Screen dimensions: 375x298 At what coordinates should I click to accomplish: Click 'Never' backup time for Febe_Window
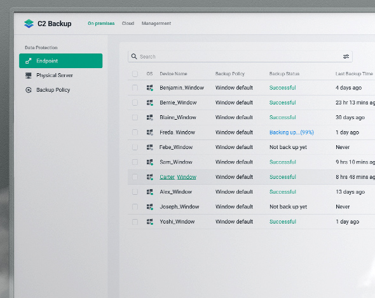(343, 147)
